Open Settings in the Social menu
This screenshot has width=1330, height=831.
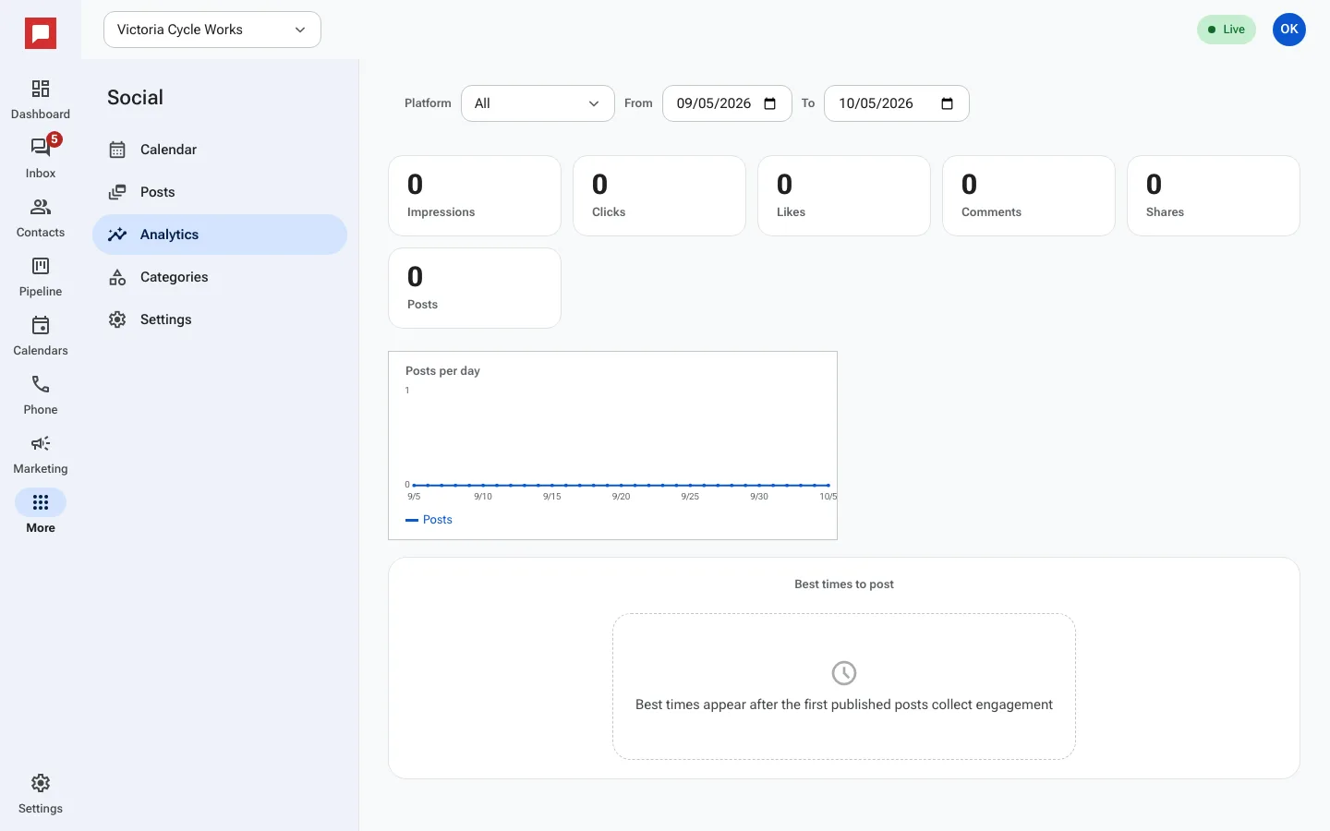tap(220, 319)
